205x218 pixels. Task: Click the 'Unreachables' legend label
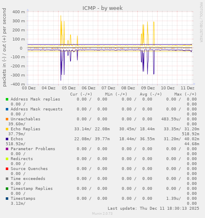26,119
